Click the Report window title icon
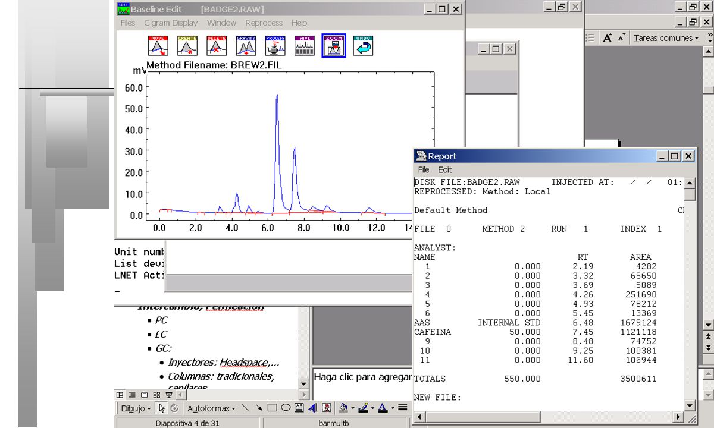The width and height of the screenshot is (714, 428). pyautogui.click(x=421, y=156)
